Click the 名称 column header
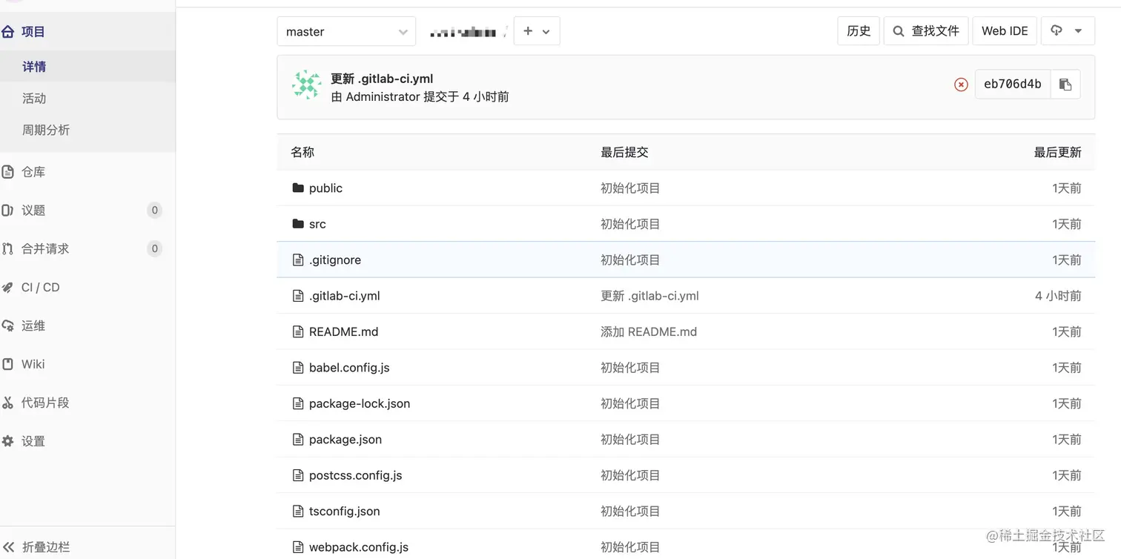 pyautogui.click(x=302, y=152)
